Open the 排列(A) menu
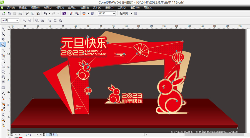This screenshot has height=138, width=250. (x=60, y=8)
